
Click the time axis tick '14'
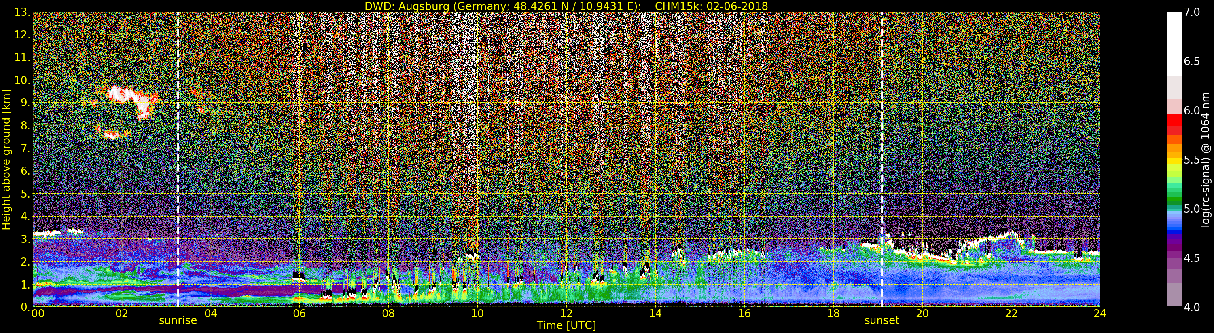point(655,314)
